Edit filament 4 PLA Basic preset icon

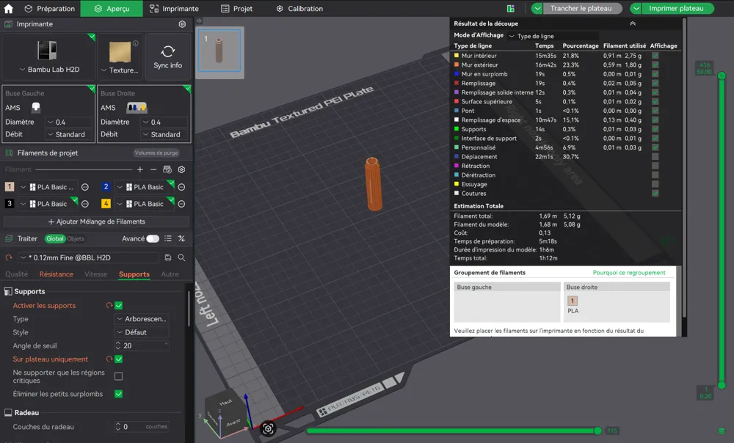tap(181, 204)
